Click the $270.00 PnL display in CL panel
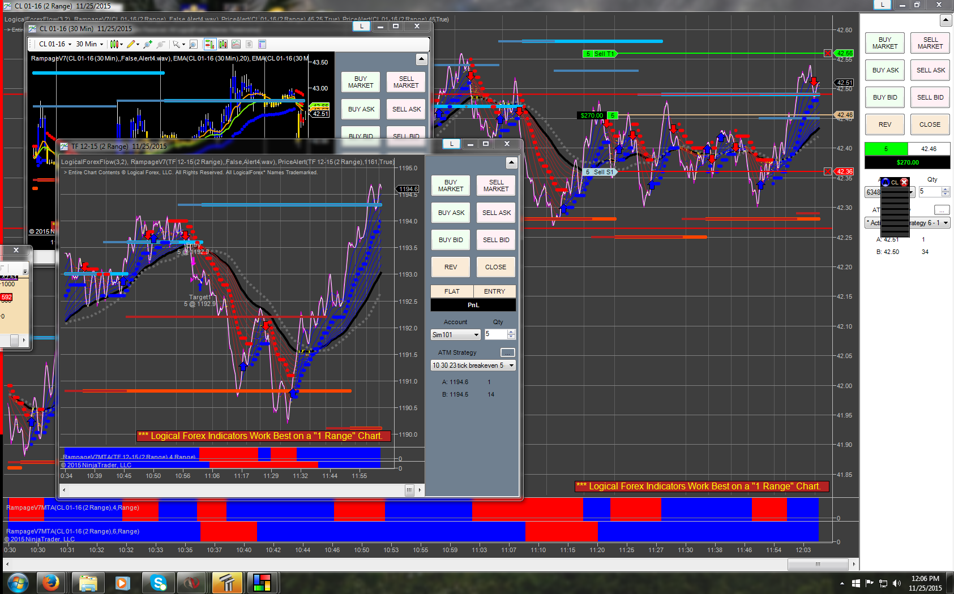 tap(908, 162)
